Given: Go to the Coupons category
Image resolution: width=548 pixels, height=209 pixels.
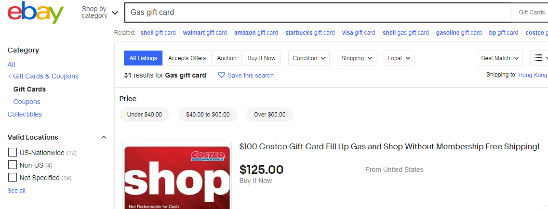Looking at the screenshot, I should 27,102.
